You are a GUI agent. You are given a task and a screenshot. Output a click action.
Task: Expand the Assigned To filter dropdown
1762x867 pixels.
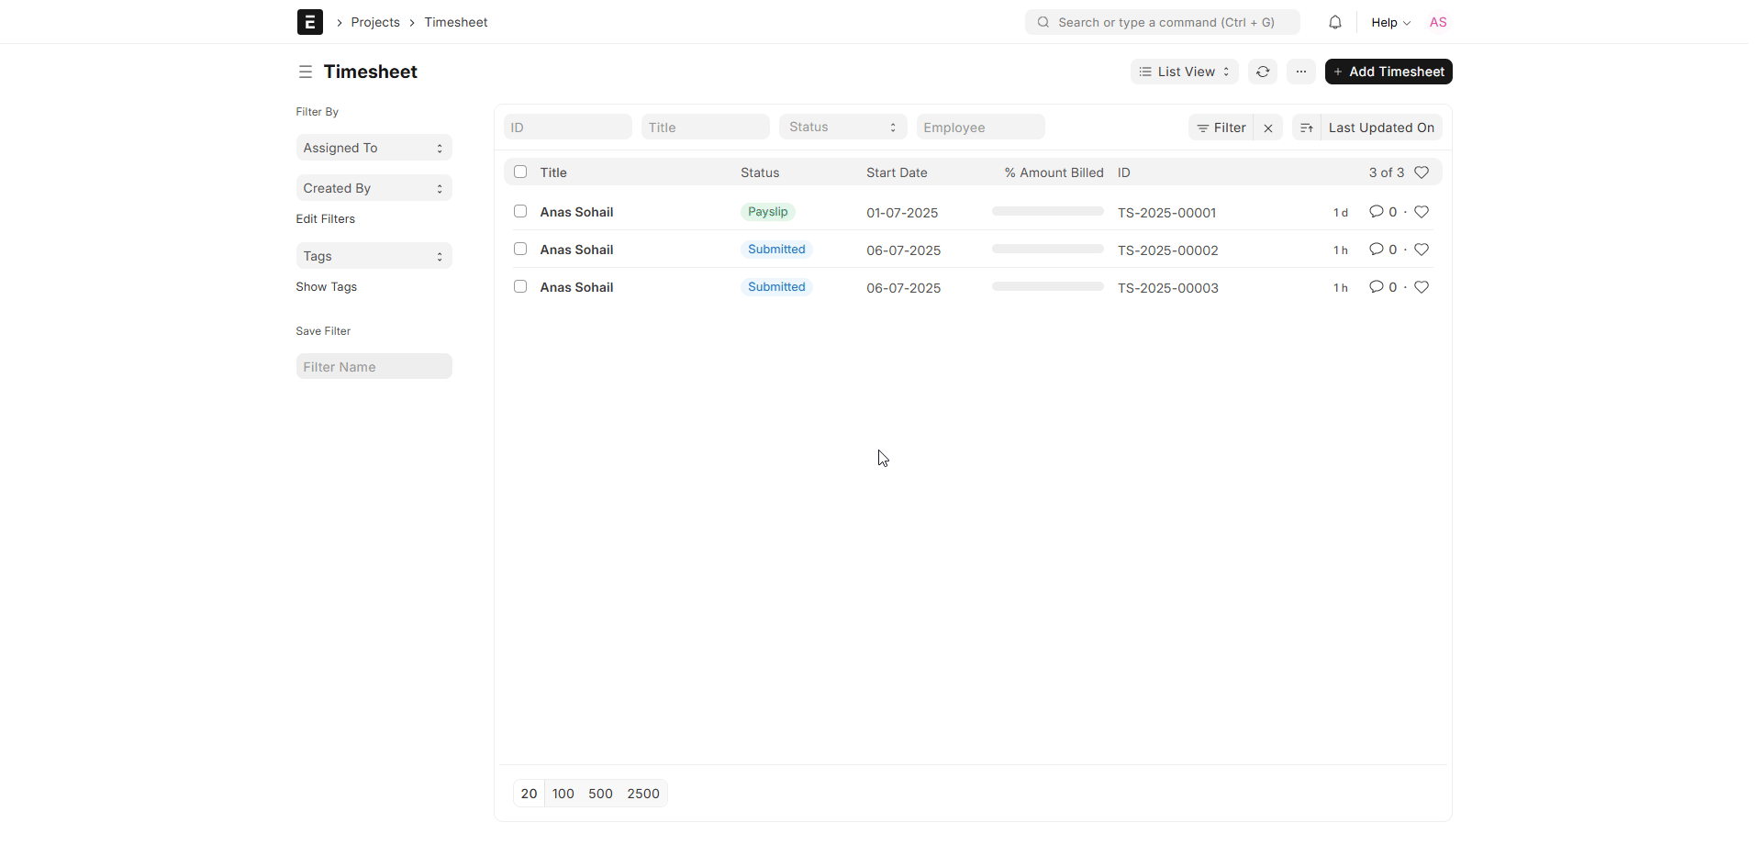pos(374,148)
